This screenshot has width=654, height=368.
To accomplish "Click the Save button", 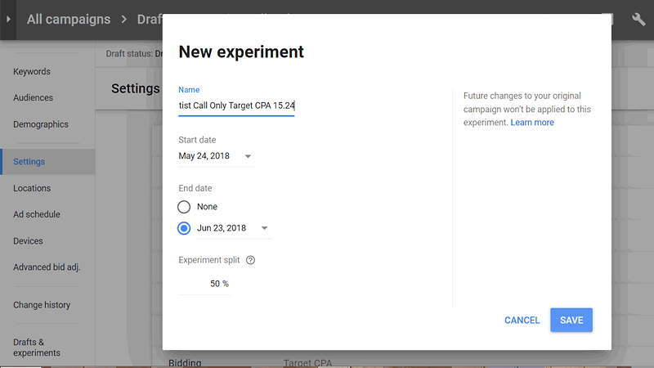I will [x=571, y=320].
